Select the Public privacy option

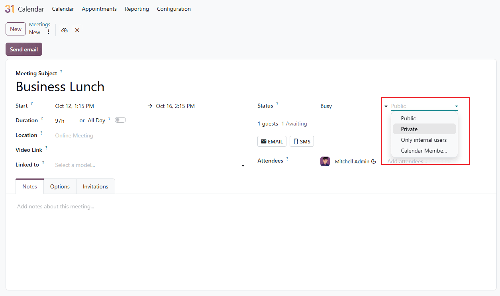[424, 118]
